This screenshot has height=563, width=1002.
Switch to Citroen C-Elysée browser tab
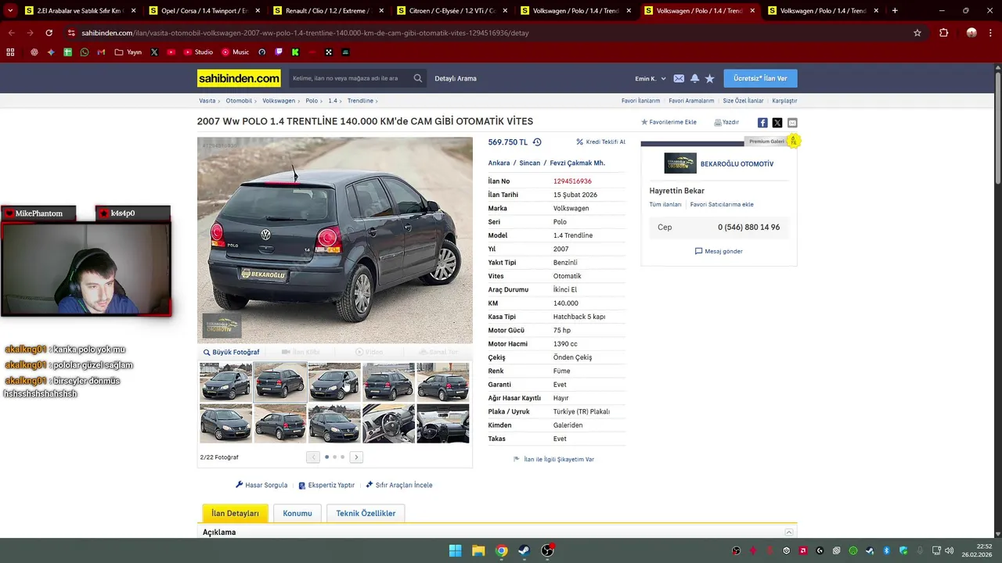pyautogui.click(x=452, y=11)
